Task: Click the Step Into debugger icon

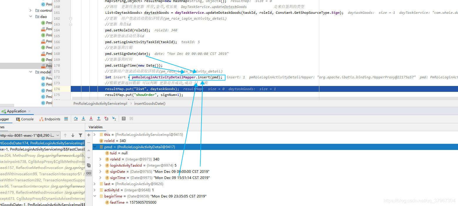Action: point(83,119)
